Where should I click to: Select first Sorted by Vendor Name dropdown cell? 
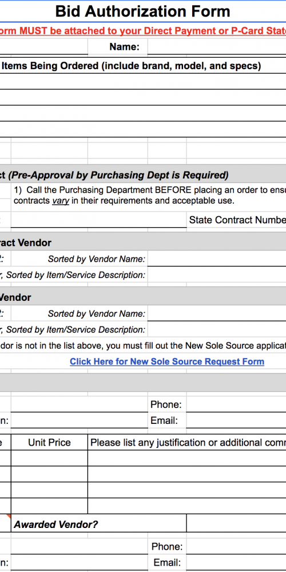click(217, 259)
